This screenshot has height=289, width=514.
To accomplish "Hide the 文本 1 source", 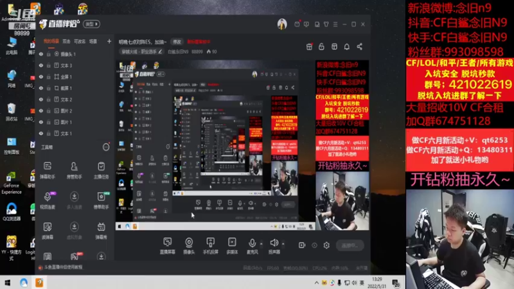I will coord(41,134).
